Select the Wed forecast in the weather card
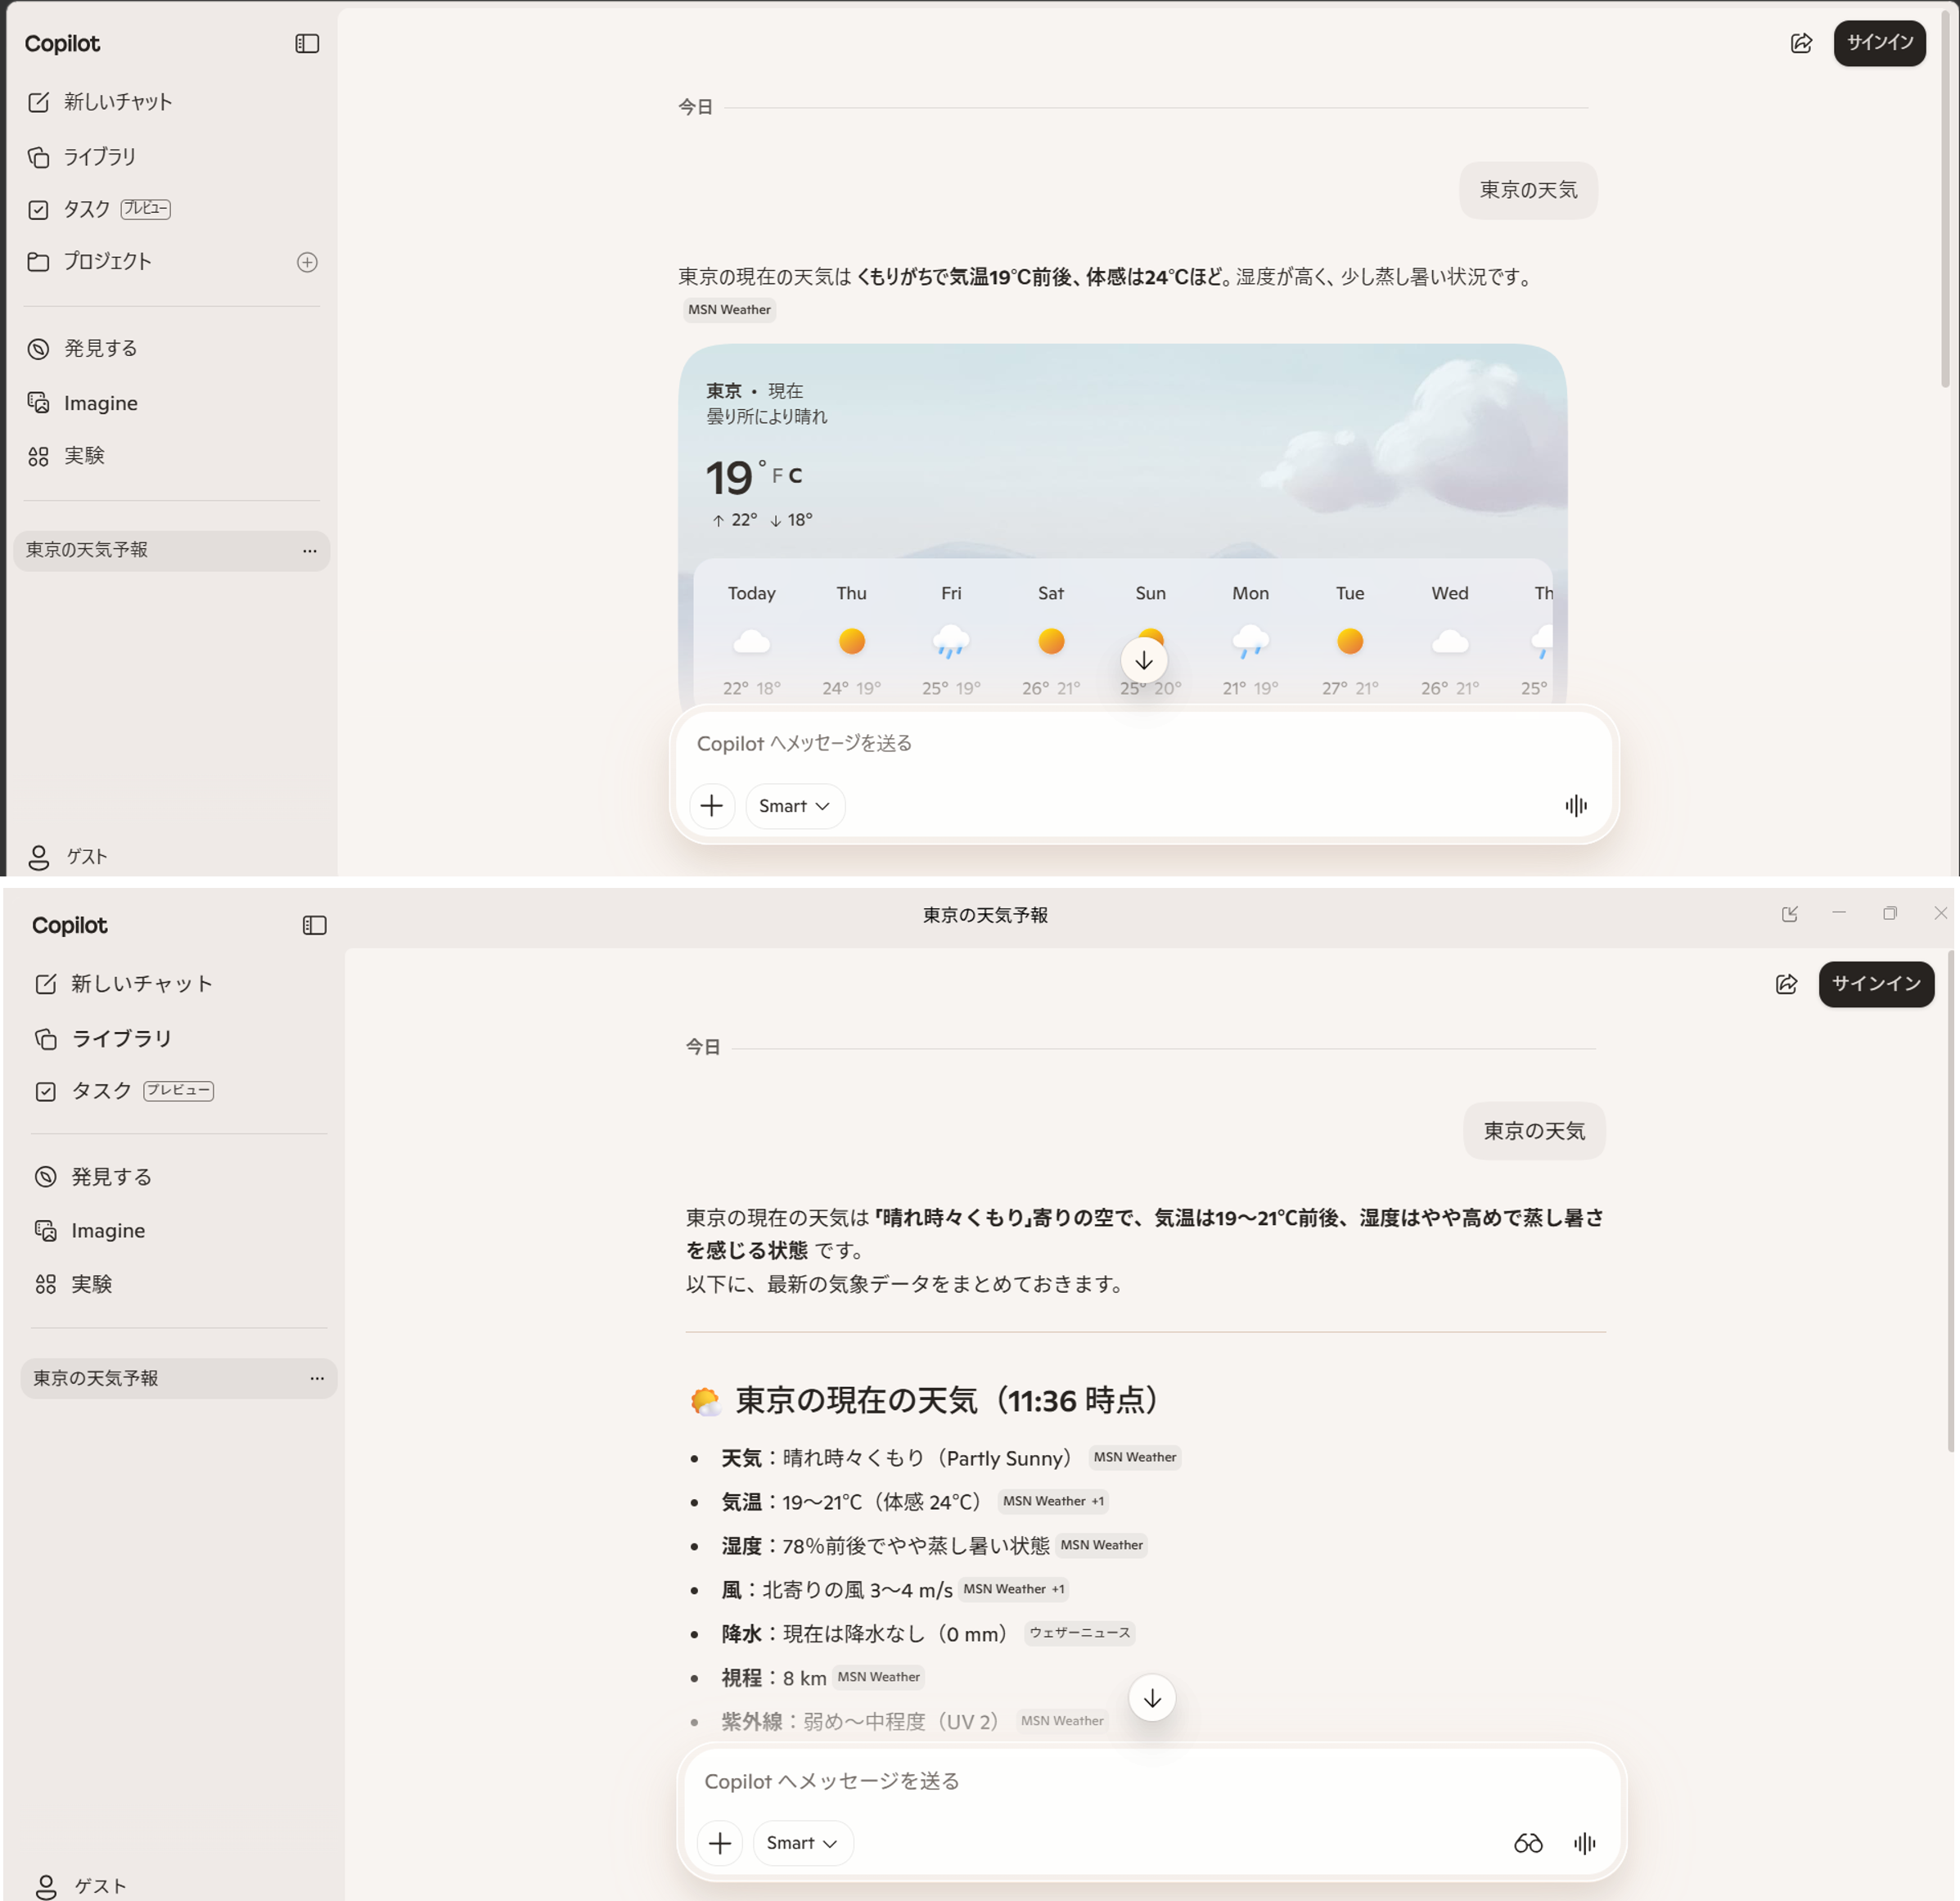Viewport: 1960px width, 1901px height. point(1450,640)
